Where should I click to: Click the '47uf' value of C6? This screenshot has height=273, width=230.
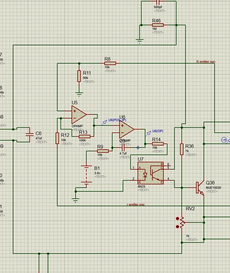[39, 138]
